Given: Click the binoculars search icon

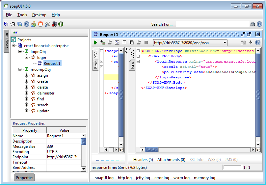Looking at the screenshot, I should pos(253,24).
